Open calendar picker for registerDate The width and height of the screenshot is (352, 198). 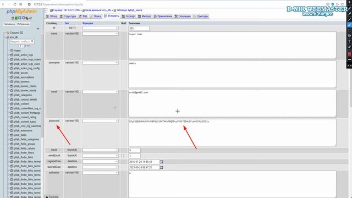pyautogui.click(x=161, y=162)
